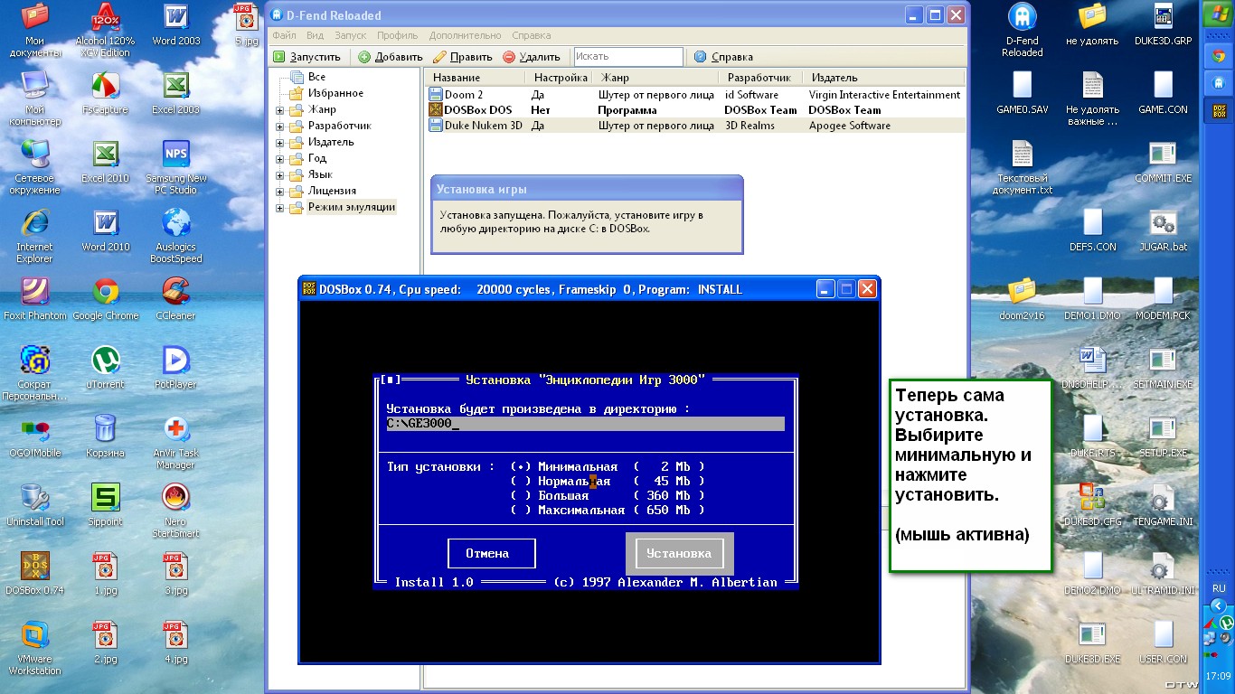Image resolution: width=1235 pixels, height=694 pixels.
Task: Choose the Нормальная 45 Mb install type
Action: coord(607,481)
